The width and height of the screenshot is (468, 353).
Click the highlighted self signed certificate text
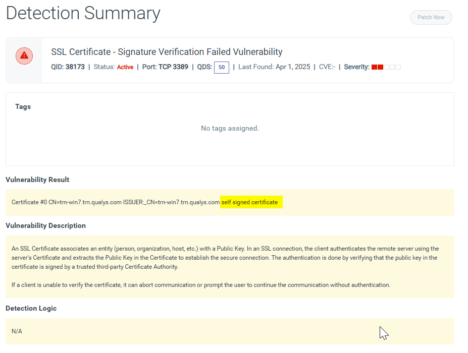pyautogui.click(x=251, y=202)
